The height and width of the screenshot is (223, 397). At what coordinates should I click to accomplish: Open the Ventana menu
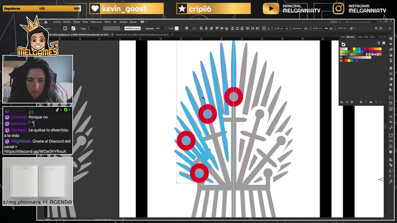click(123, 22)
